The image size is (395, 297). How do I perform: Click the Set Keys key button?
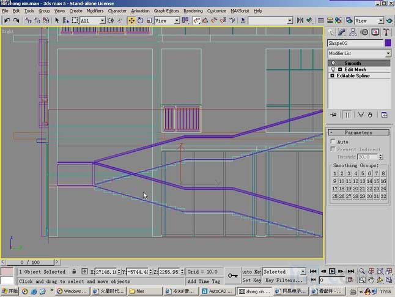tap(232, 276)
